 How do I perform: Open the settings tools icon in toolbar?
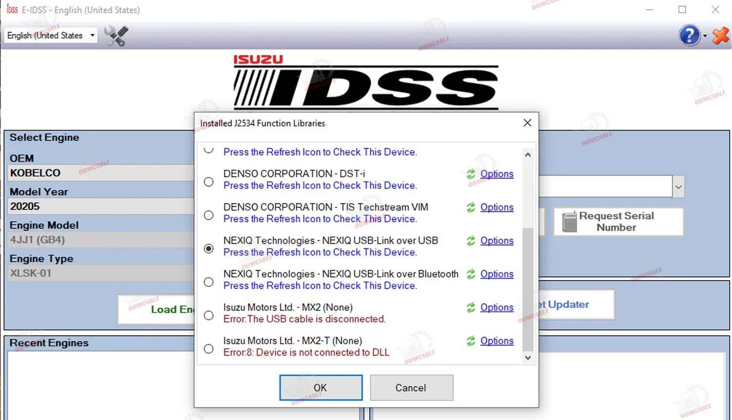tap(117, 36)
